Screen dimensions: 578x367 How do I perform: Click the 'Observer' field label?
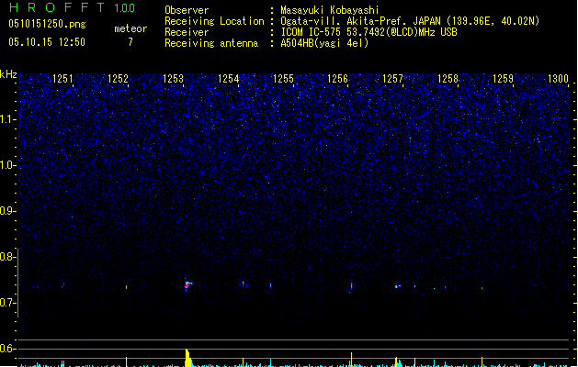pyautogui.click(x=187, y=10)
